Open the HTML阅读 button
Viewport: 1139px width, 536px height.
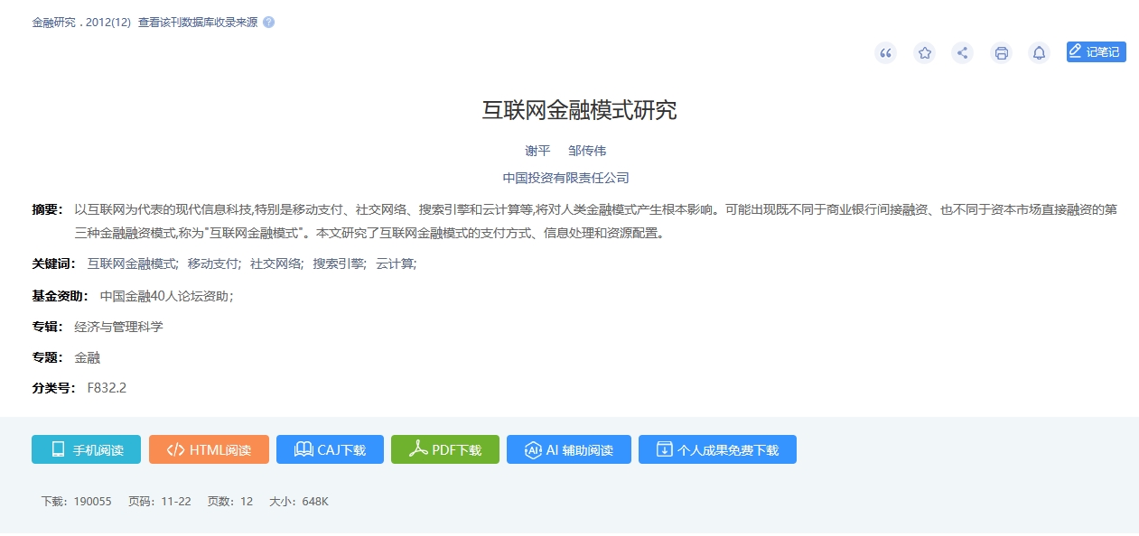tap(209, 449)
